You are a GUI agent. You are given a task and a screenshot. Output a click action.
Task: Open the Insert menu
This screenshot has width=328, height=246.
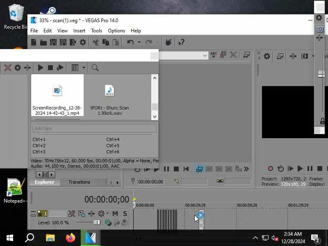coord(79,31)
